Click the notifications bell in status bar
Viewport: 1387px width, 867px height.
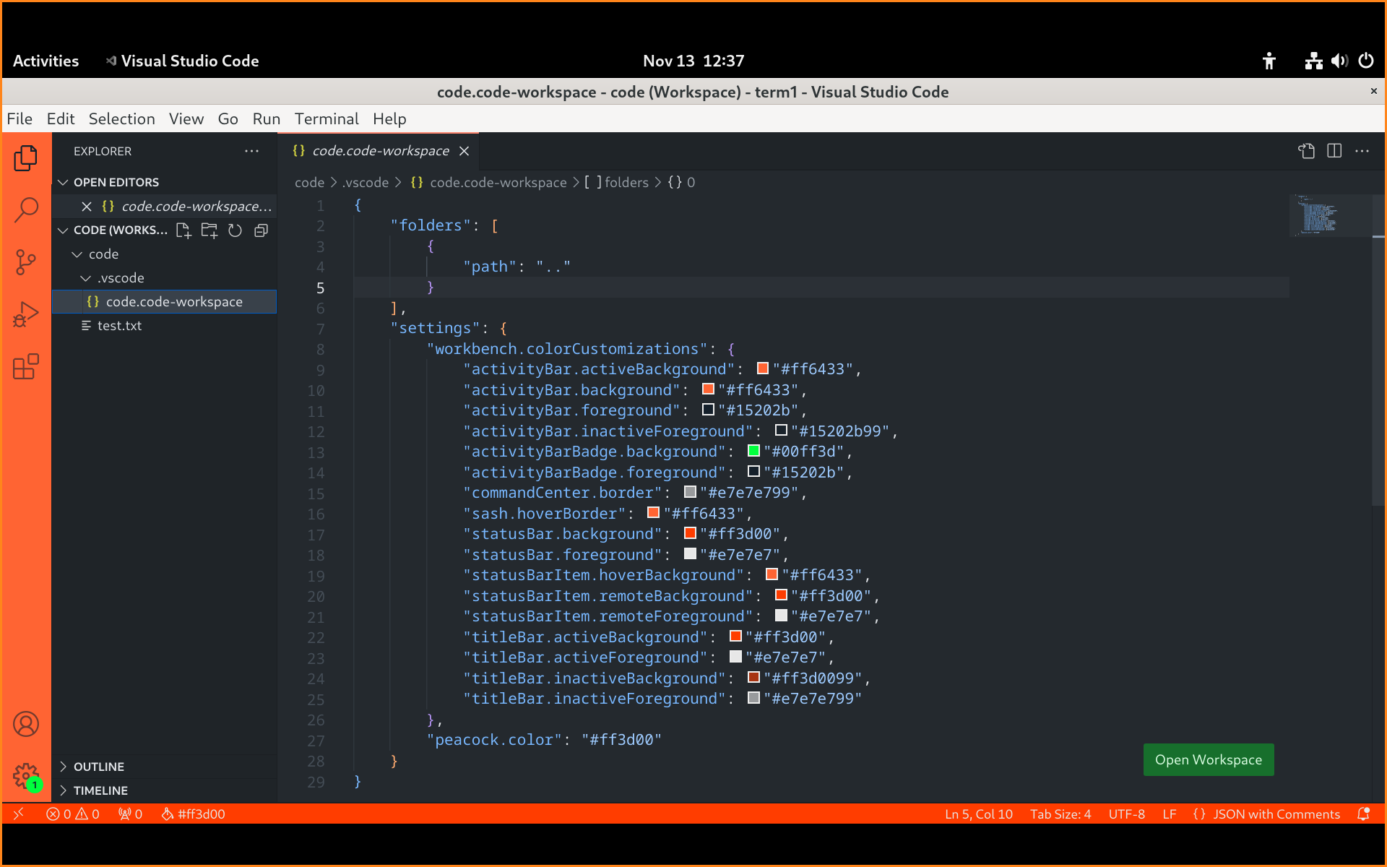tap(1363, 814)
